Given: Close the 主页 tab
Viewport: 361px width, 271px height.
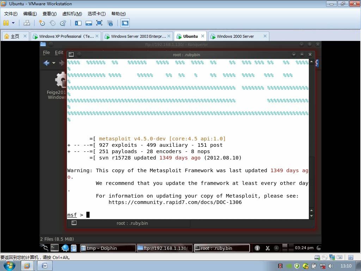Looking at the screenshot, I should (25, 36).
